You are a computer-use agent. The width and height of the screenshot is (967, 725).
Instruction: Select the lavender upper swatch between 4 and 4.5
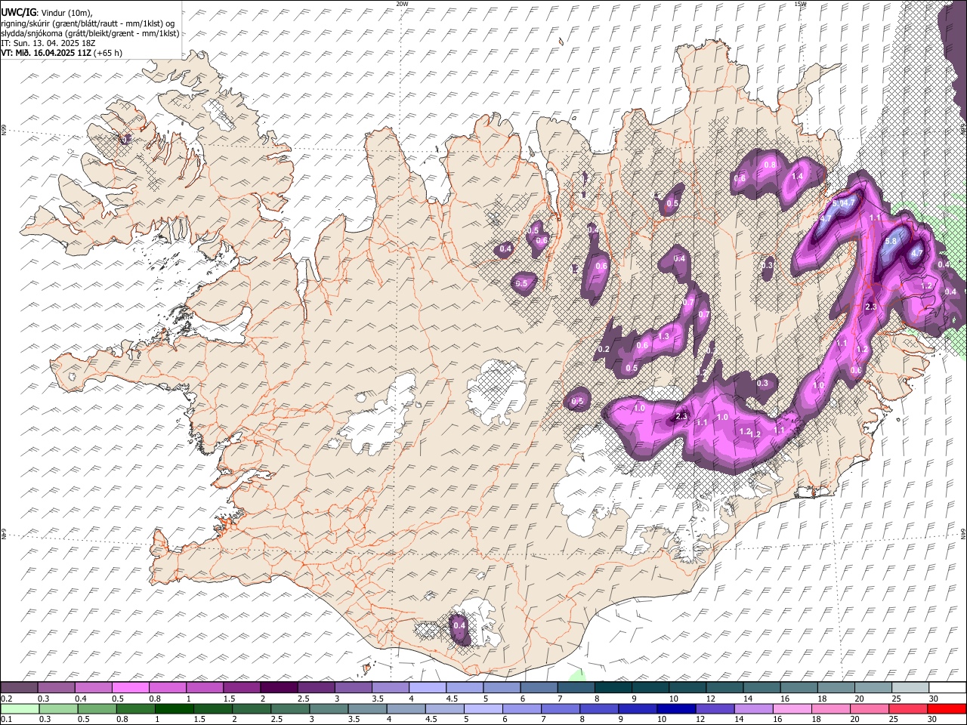point(428,688)
